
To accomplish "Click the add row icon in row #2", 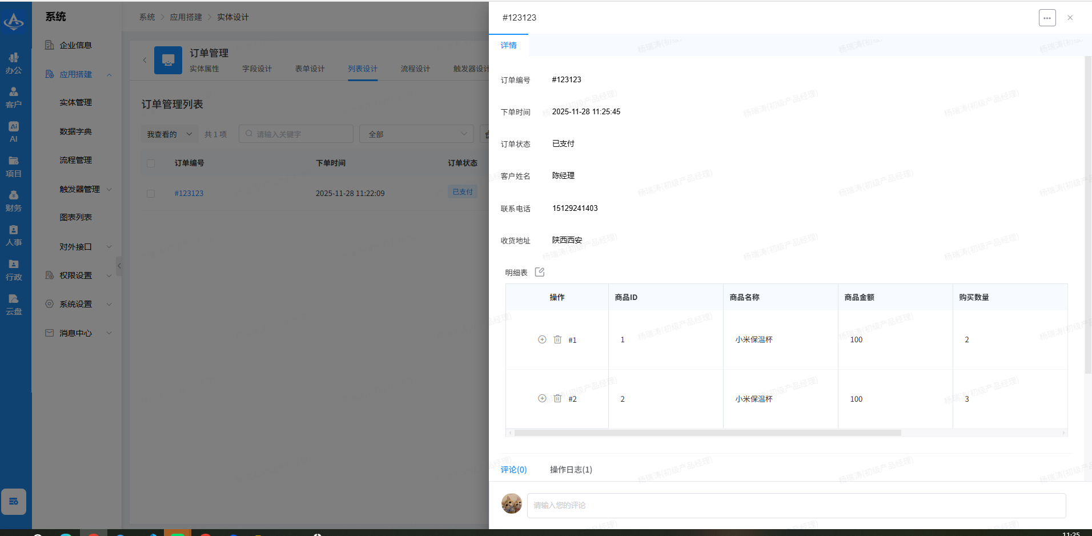I will tap(542, 398).
